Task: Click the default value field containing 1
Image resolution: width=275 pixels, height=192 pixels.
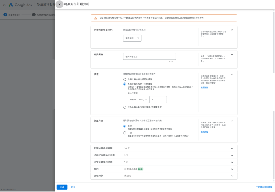Action: pyautogui.click(x=158, y=100)
